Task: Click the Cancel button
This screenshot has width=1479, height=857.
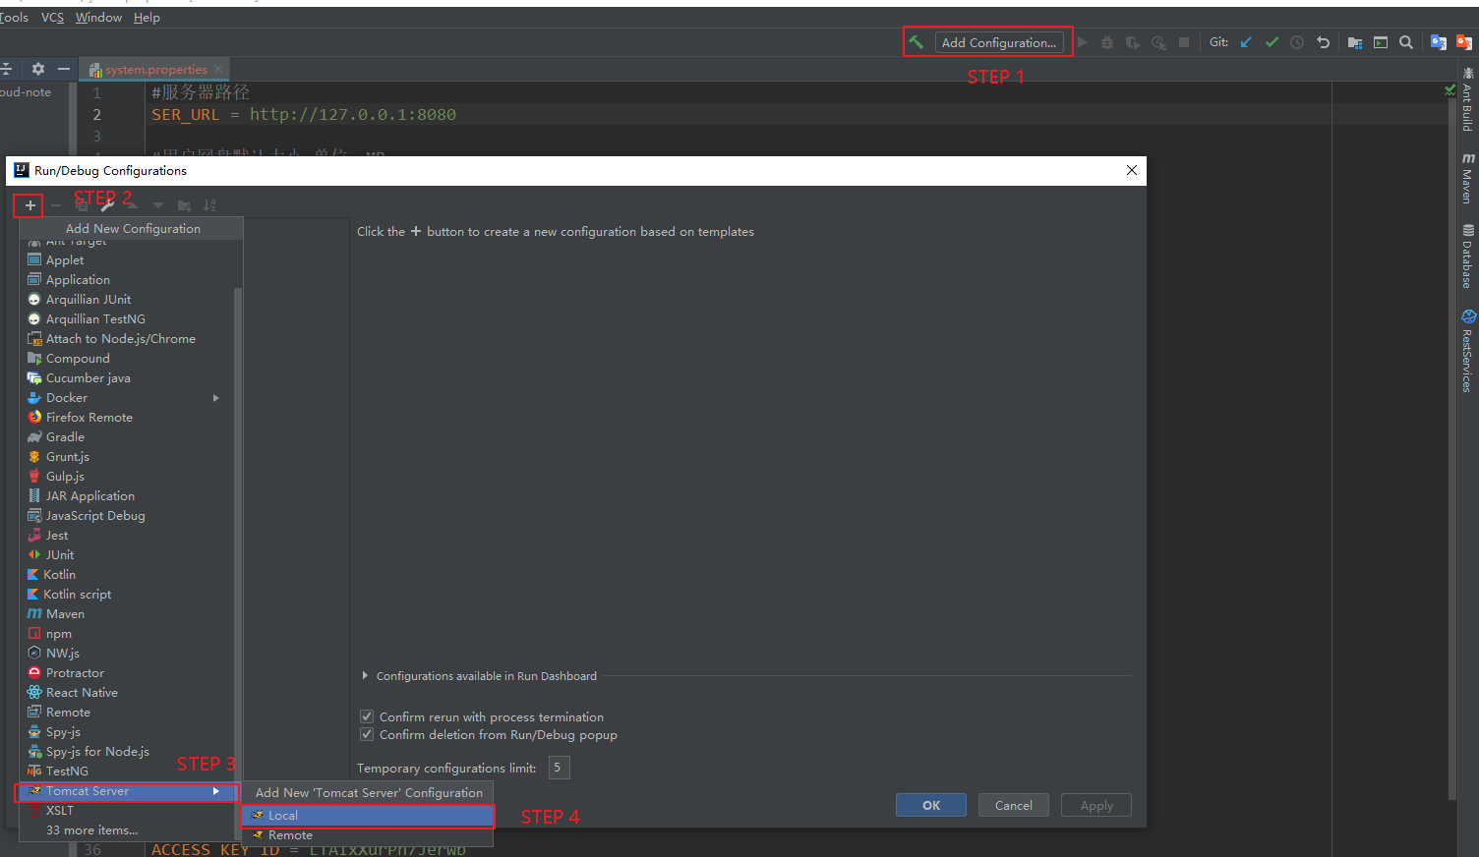Action: 1013,805
